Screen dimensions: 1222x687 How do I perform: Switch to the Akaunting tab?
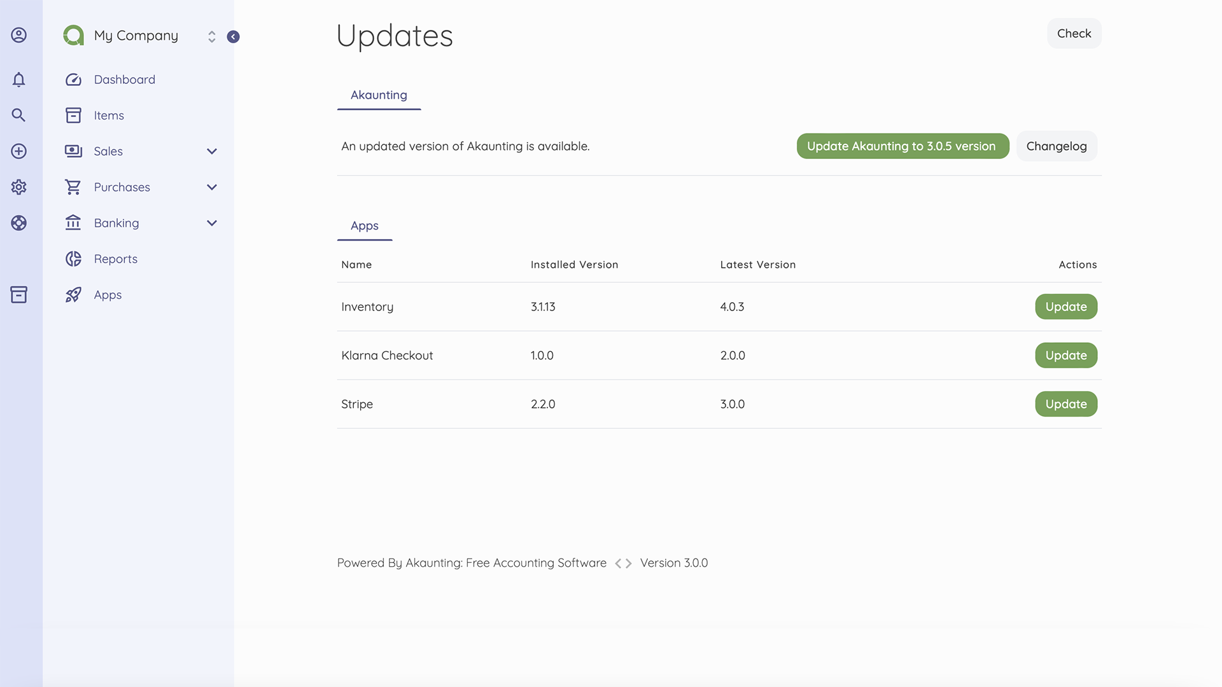click(379, 95)
